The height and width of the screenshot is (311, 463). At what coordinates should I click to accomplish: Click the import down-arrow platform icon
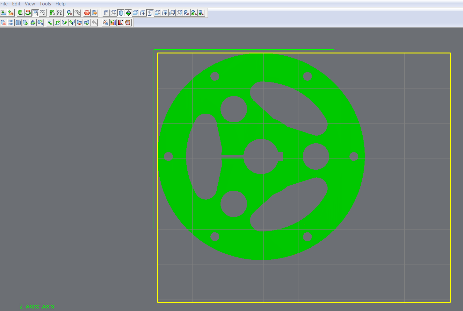(11, 13)
